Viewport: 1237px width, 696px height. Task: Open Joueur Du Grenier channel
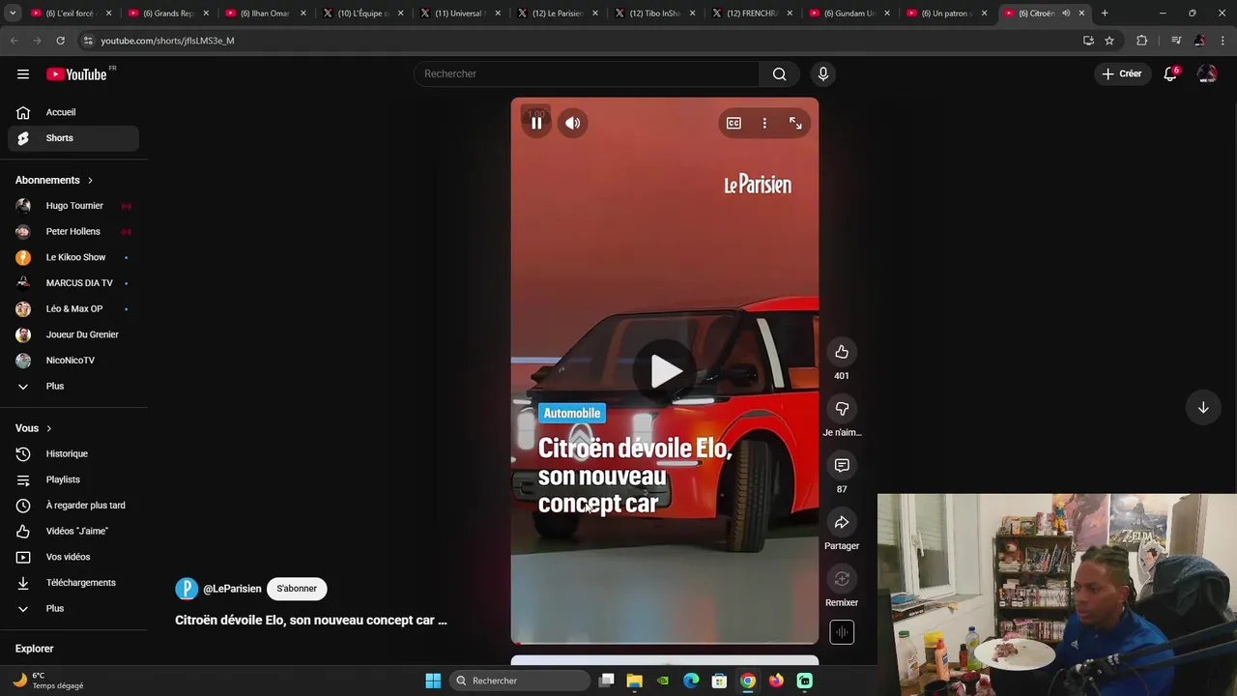(73, 334)
